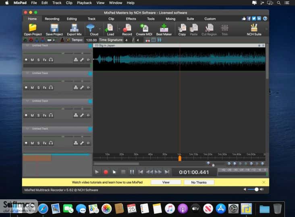This screenshot has height=217, width=295.
Task: Click the red record transport button
Action: (x=106, y=172)
